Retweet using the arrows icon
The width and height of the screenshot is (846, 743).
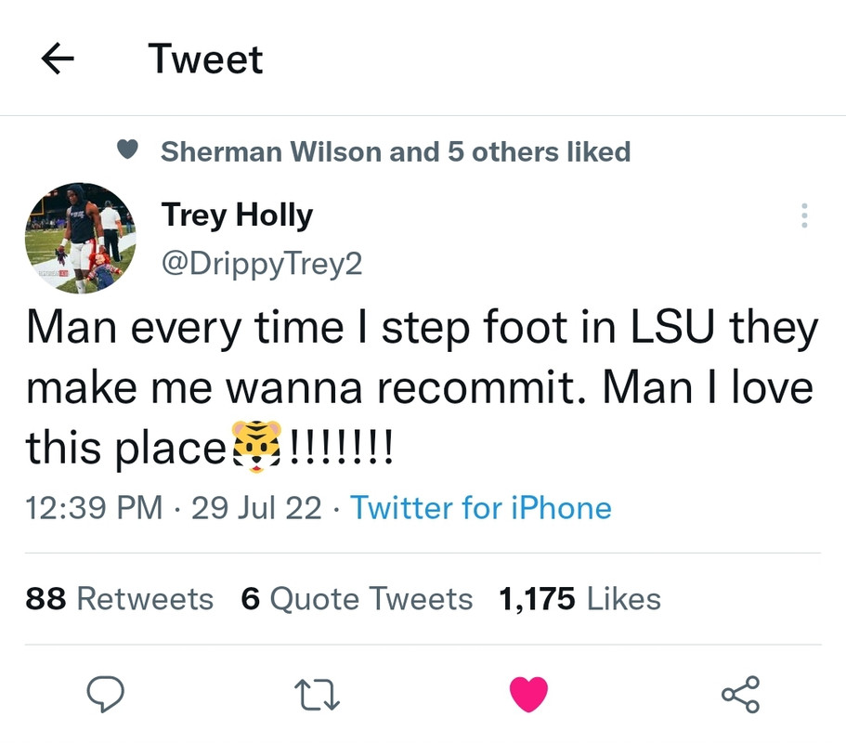click(x=317, y=694)
